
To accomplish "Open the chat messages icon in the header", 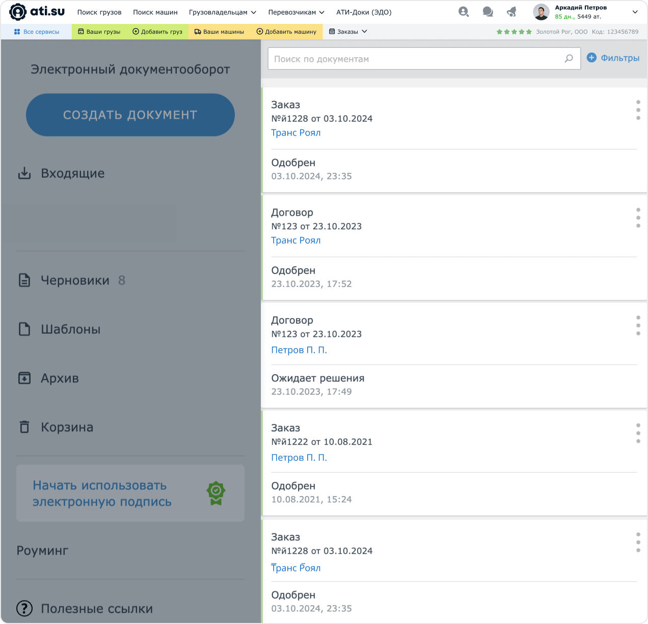I will tap(488, 12).
